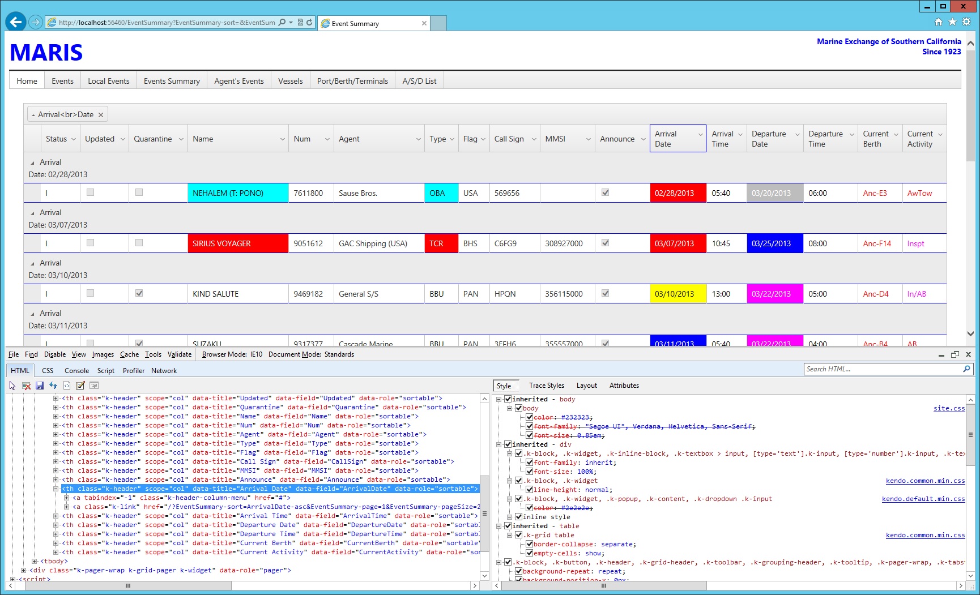980x595 pixels.
Task: Collapse the Arrival Date 02/28/2013 group
Action: [x=32, y=163]
